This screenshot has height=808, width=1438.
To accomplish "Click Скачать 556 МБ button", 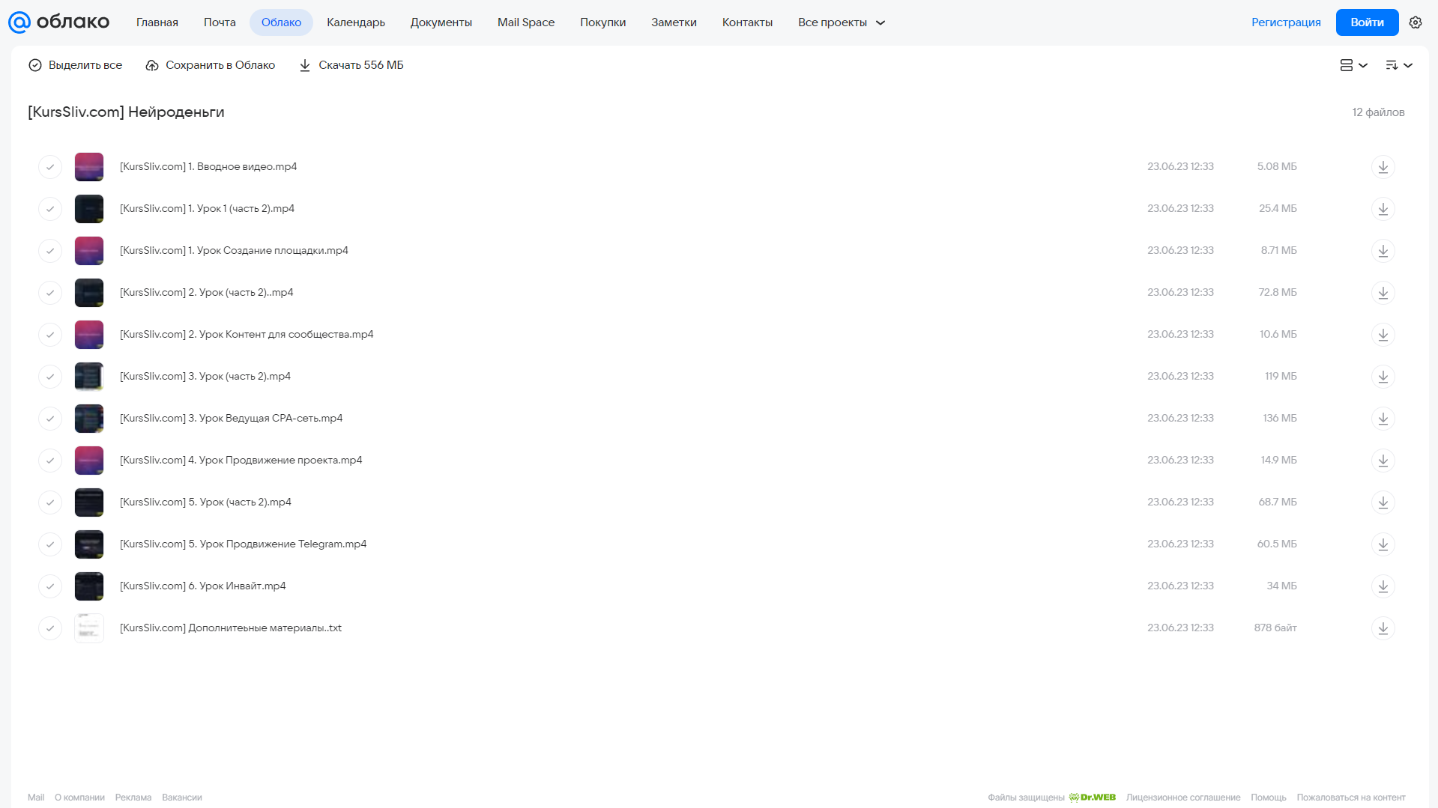I will [351, 65].
